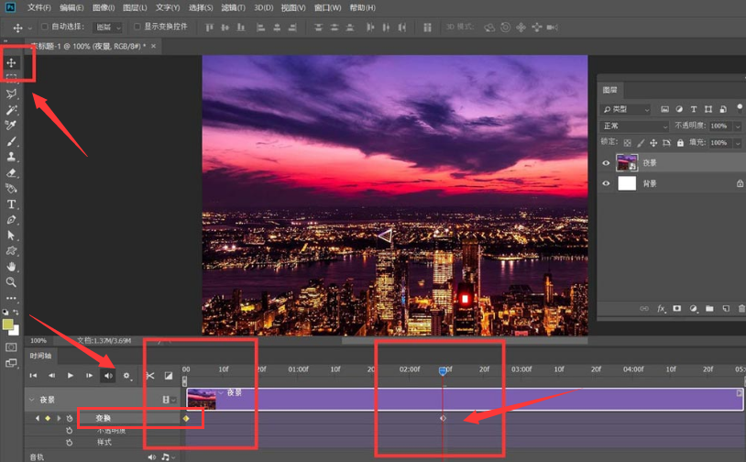Open timeline settings gear icon
This screenshot has width=746, height=462.
[126, 376]
